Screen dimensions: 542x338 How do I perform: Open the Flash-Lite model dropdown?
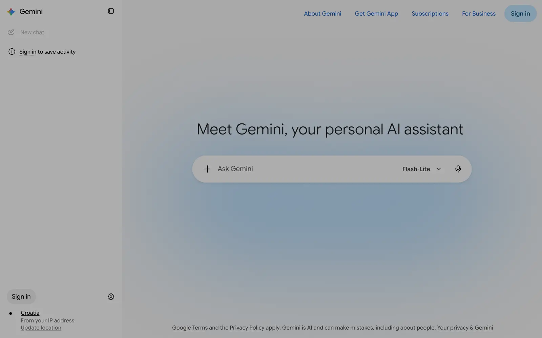(x=422, y=169)
